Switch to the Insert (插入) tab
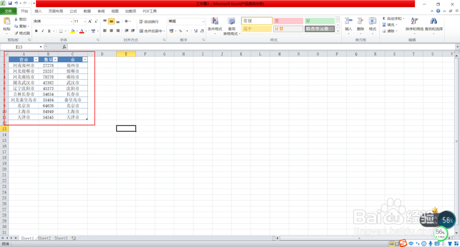460x247 pixels. (38, 11)
